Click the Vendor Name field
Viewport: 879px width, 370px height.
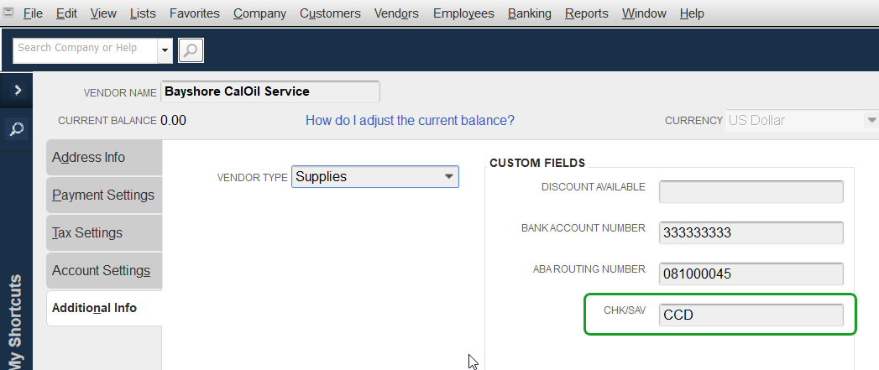pyautogui.click(x=270, y=92)
